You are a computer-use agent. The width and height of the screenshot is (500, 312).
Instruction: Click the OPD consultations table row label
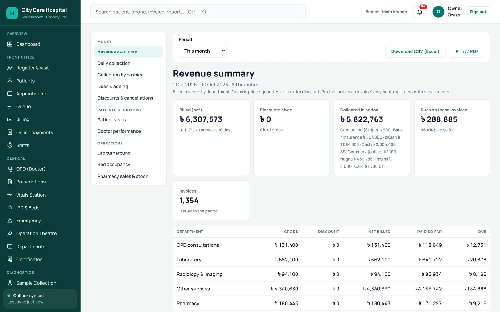[x=198, y=245]
